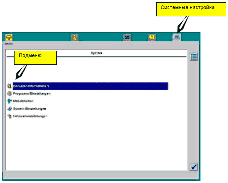This screenshot has height=183, width=228.
Task: Click the list view icon at right
Action: pyautogui.click(x=193, y=57)
